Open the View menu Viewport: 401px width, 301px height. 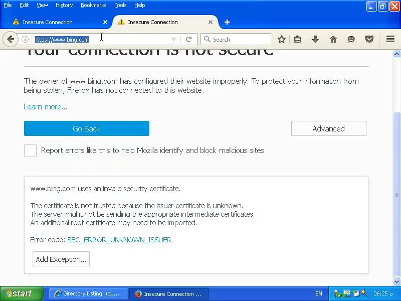point(42,5)
